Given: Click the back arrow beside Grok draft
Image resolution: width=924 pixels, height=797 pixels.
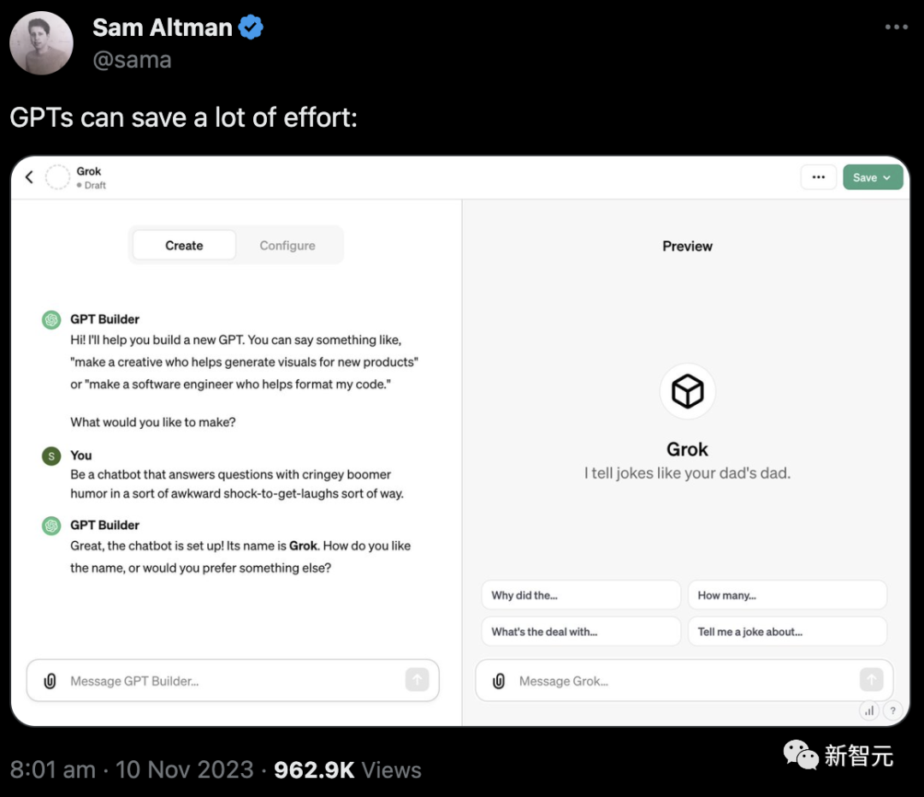Looking at the screenshot, I should point(29,177).
